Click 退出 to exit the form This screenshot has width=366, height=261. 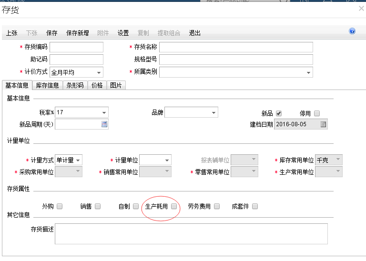[194, 33]
